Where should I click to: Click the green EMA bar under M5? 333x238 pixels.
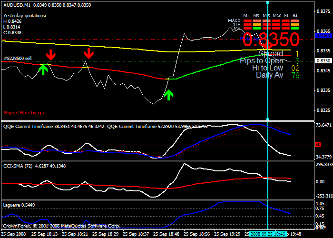click(x=257, y=29)
